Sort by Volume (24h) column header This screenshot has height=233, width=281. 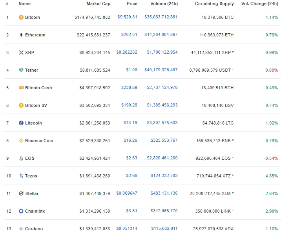(x=164, y=4)
